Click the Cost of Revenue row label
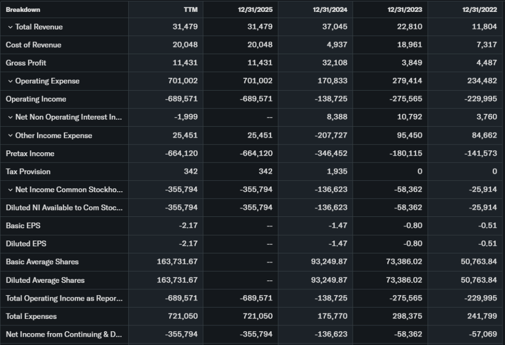505x345 pixels. [x=34, y=45]
